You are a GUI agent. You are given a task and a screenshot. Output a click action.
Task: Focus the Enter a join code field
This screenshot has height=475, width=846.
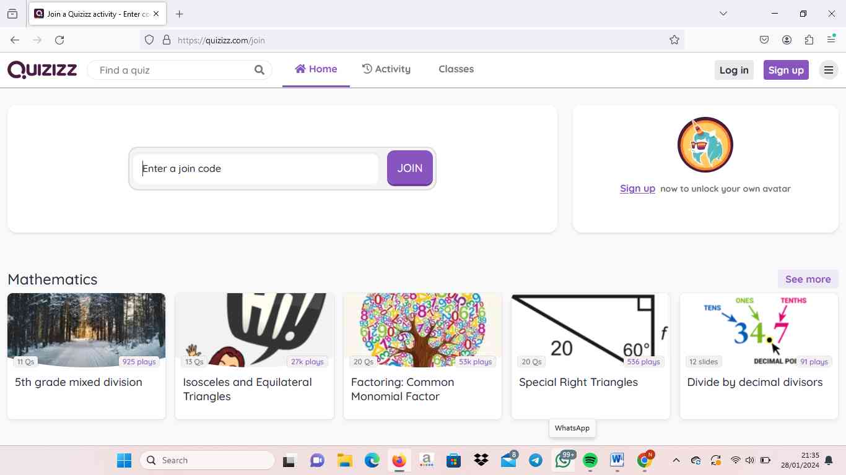[256, 168]
